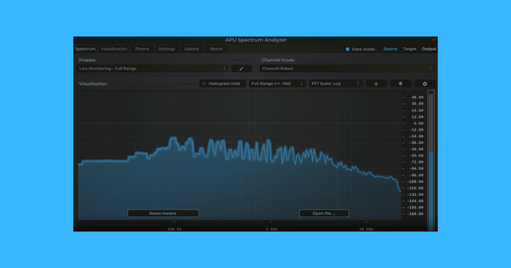Switch to the Spectrum tab
Image resolution: width=511 pixels, height=268 pixels.
(x=85, y=49)
